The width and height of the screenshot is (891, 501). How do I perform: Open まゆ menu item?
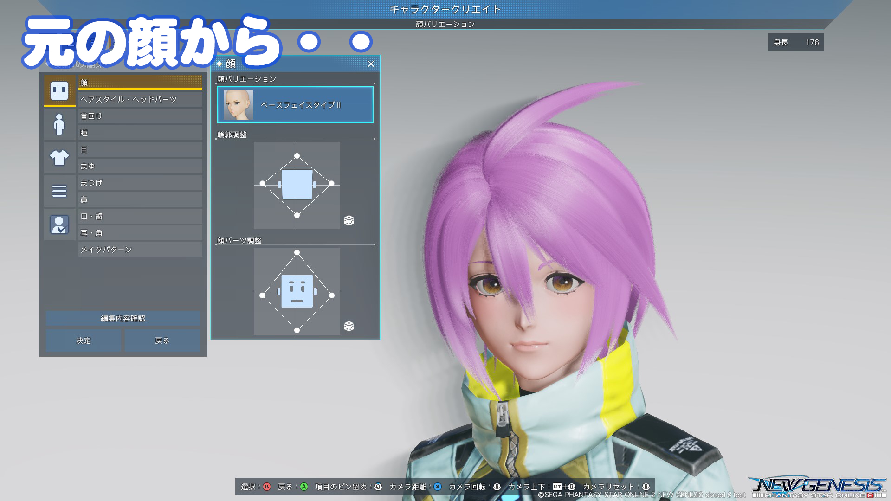(x=140, y=166)
